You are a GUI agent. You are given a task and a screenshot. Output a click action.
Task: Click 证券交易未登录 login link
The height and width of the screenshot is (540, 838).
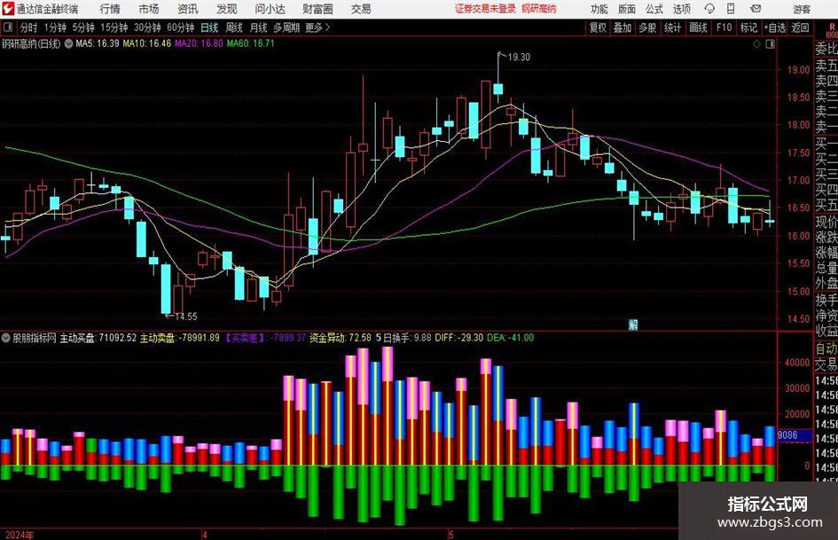pyautogui.click(x=485, y=9)
